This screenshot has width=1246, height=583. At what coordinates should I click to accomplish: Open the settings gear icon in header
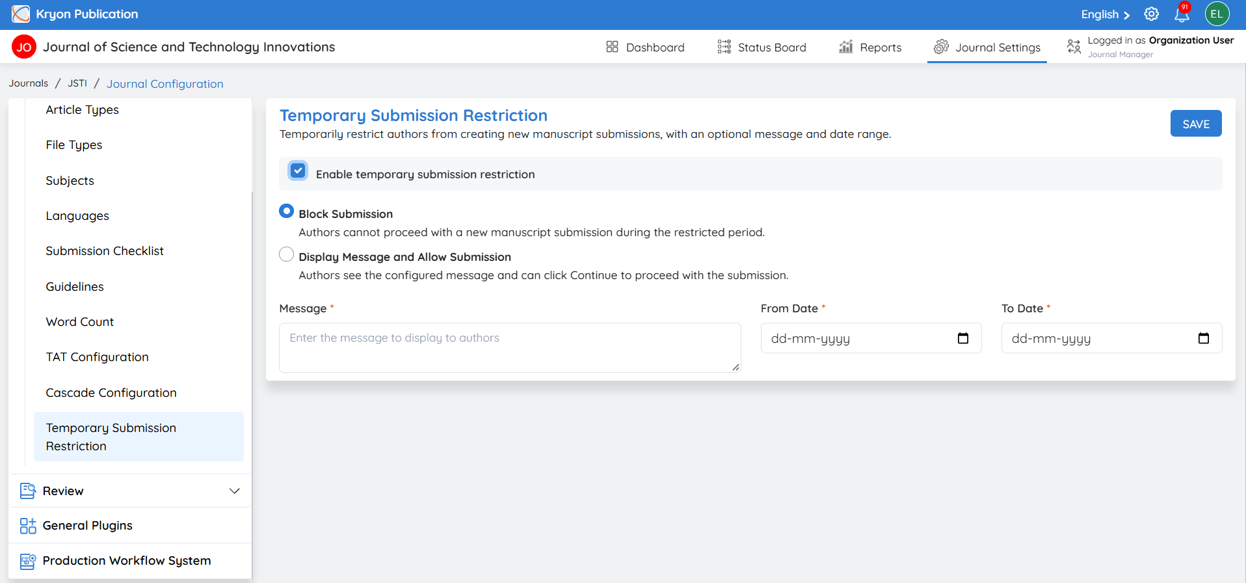point(1151,14)
